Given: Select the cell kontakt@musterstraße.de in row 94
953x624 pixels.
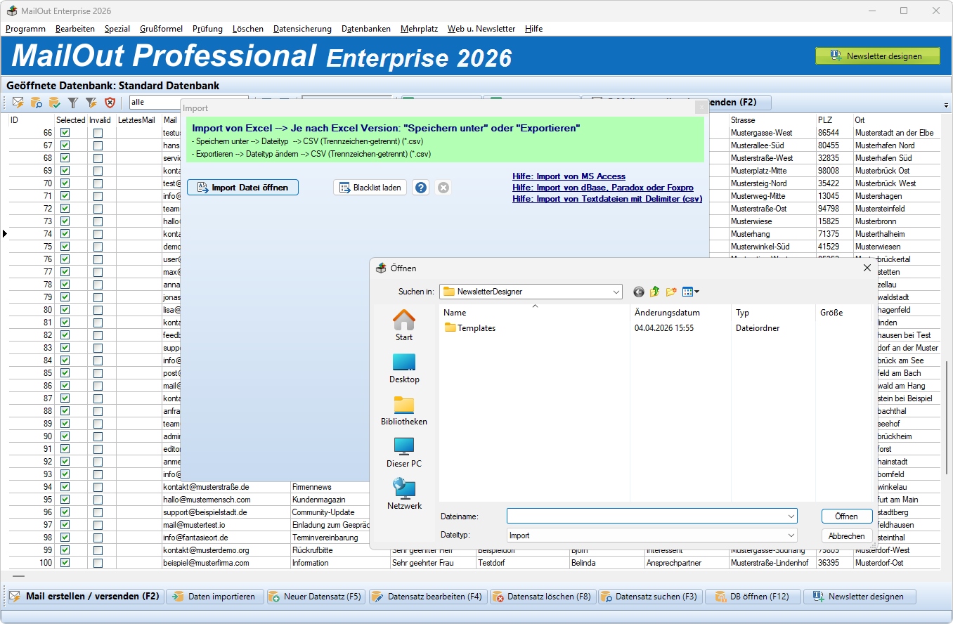Looking at the screenshot, I should 226,487.
